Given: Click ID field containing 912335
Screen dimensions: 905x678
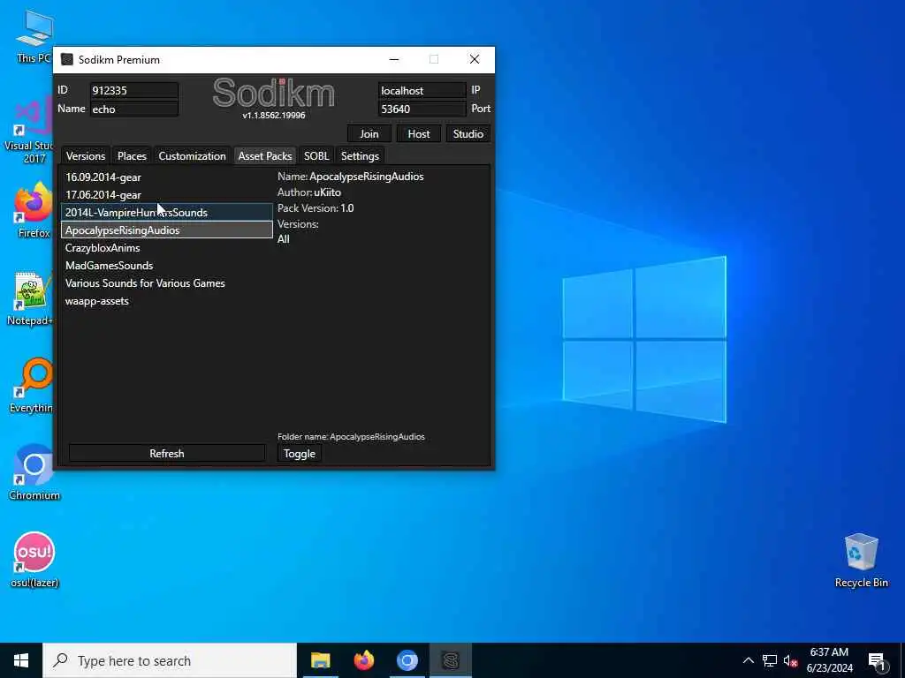Looking at the screenshot, I should tap(134, 91).
